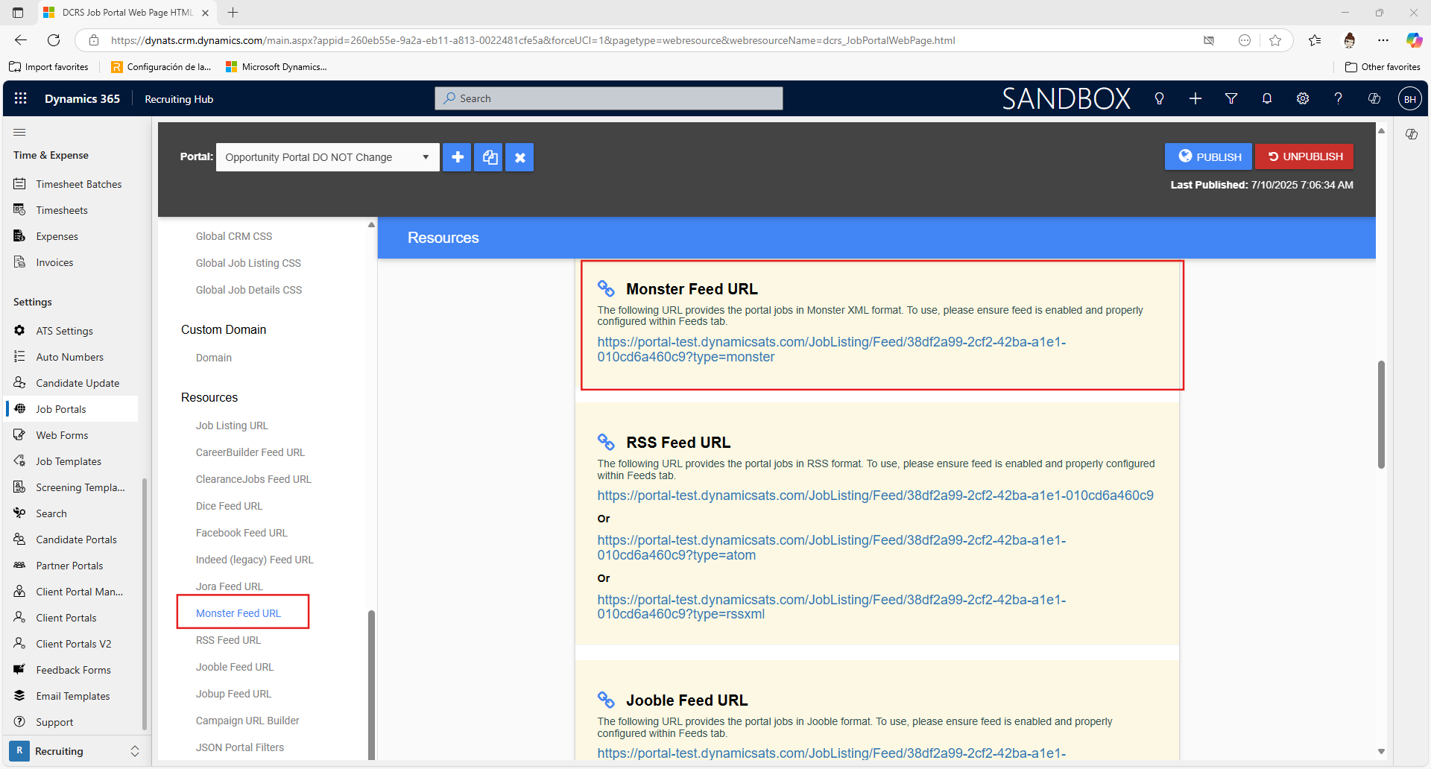
Task: Select JSON Portal Filters item
Action: tap(240, 747)
